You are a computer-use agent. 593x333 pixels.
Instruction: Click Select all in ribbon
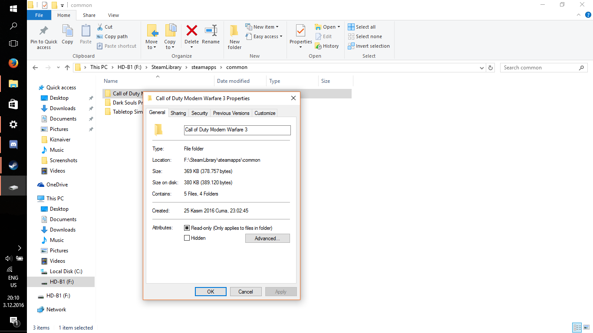coord(362,27)
